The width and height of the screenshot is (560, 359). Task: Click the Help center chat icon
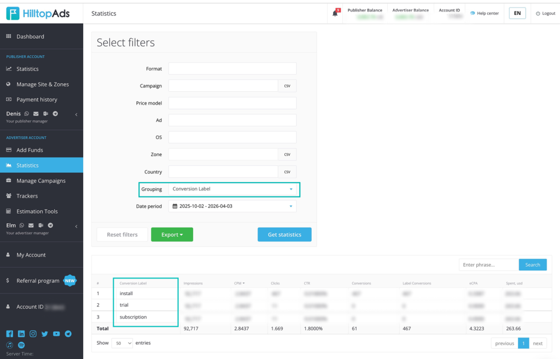coord(472,13)
